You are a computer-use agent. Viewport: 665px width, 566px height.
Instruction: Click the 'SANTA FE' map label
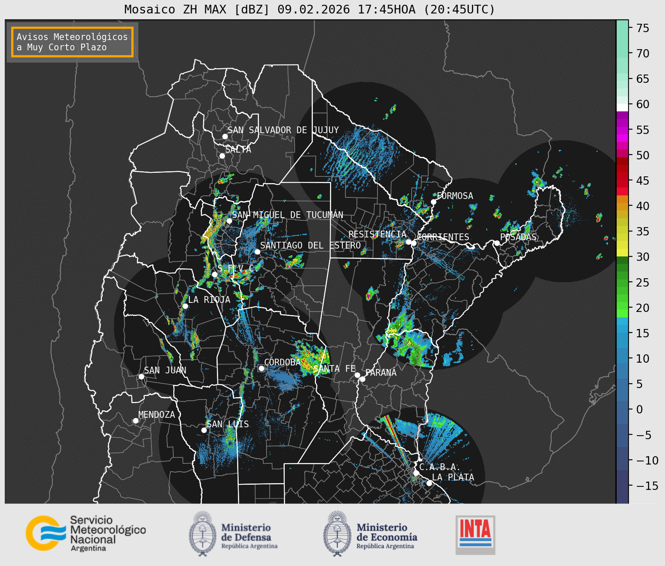coord(334,369)
